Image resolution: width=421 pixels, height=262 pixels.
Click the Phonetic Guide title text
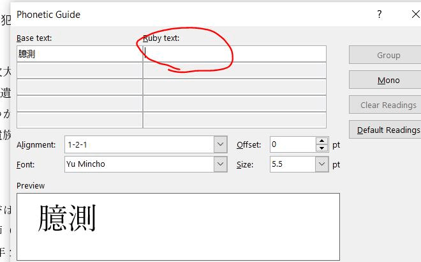pos(48,15)
